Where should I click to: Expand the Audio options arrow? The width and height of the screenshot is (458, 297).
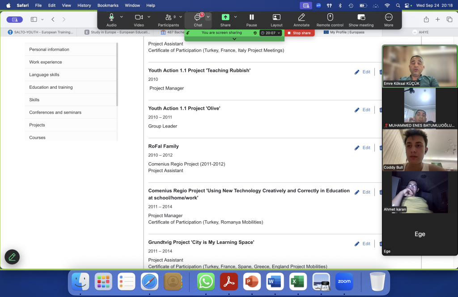point(122,17)
